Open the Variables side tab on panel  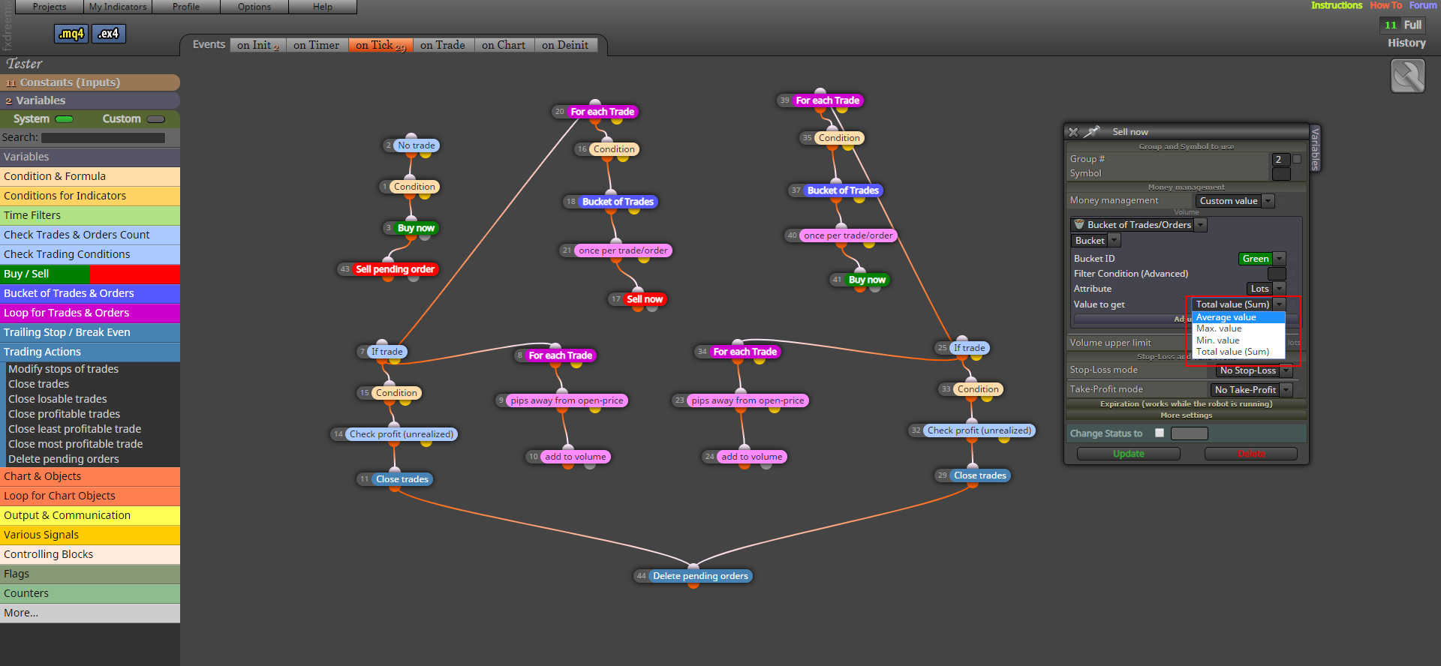[x=1315, y=148]
